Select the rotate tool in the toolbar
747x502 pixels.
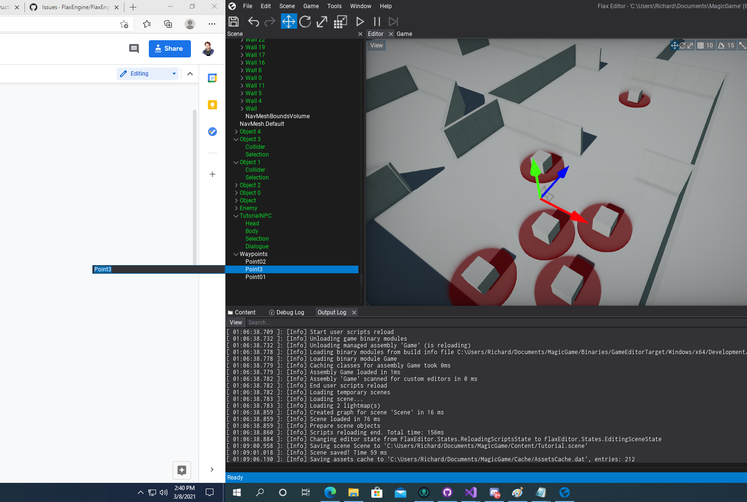pos(305,21)
